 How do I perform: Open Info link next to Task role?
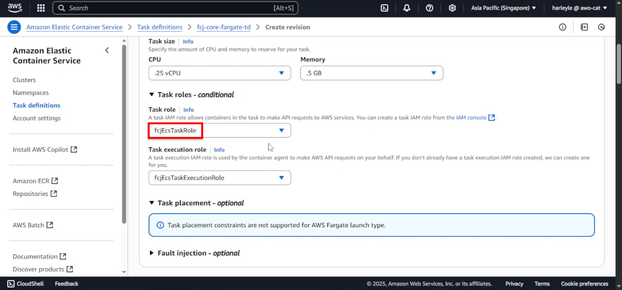point(189,110)
